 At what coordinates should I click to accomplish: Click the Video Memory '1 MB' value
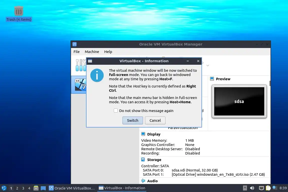click(189, 140)
